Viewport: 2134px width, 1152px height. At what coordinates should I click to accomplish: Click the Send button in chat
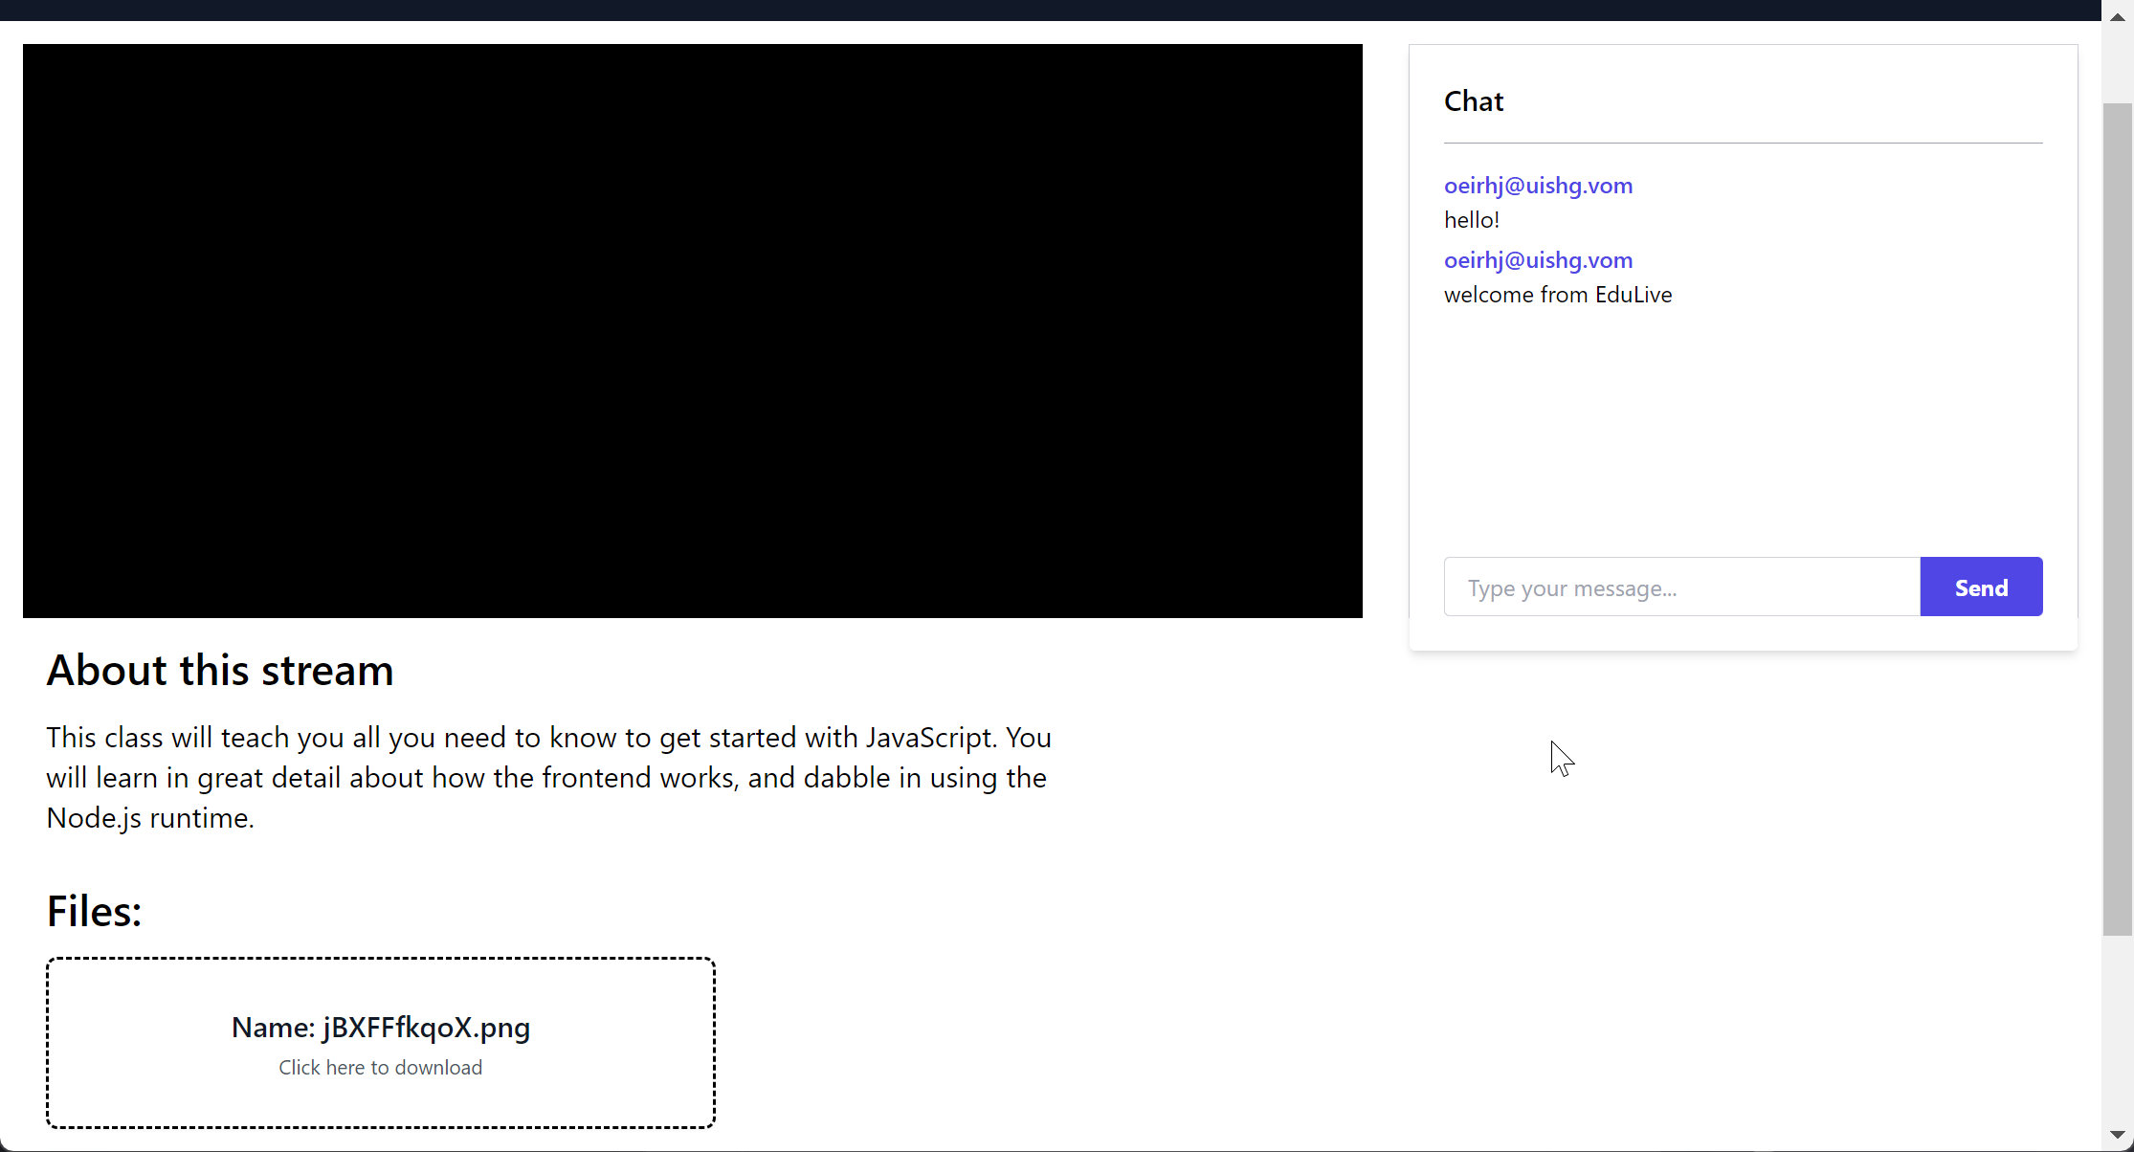point(1980,587)
